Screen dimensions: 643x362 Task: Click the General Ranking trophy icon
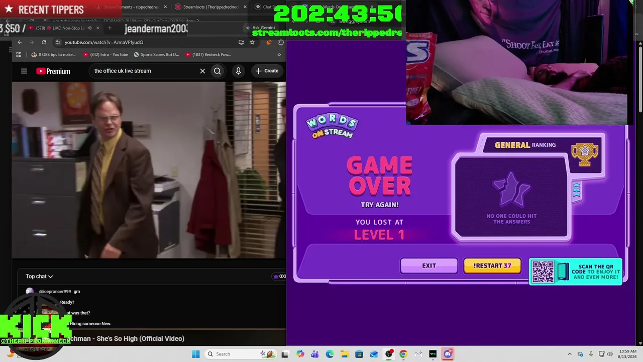pos(585,155)
